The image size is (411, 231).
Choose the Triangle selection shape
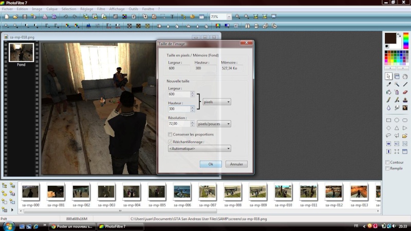tap(397, 128)
